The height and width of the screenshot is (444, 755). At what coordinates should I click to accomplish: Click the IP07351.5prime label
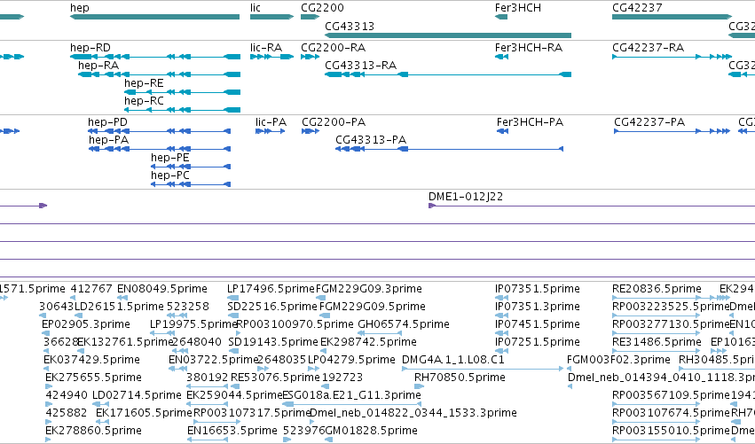point(538,289)
